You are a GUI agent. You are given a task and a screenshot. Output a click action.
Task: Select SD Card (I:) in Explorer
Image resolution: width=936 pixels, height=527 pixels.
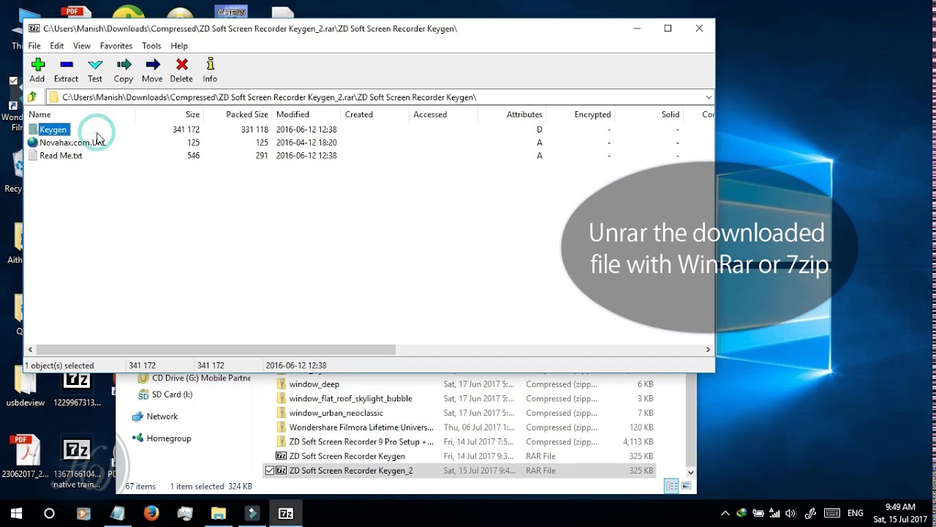coord(165,395)
